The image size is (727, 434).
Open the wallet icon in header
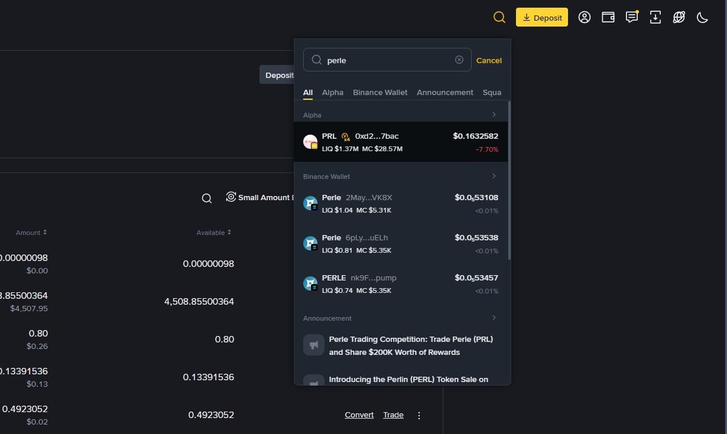click(608, 17)
